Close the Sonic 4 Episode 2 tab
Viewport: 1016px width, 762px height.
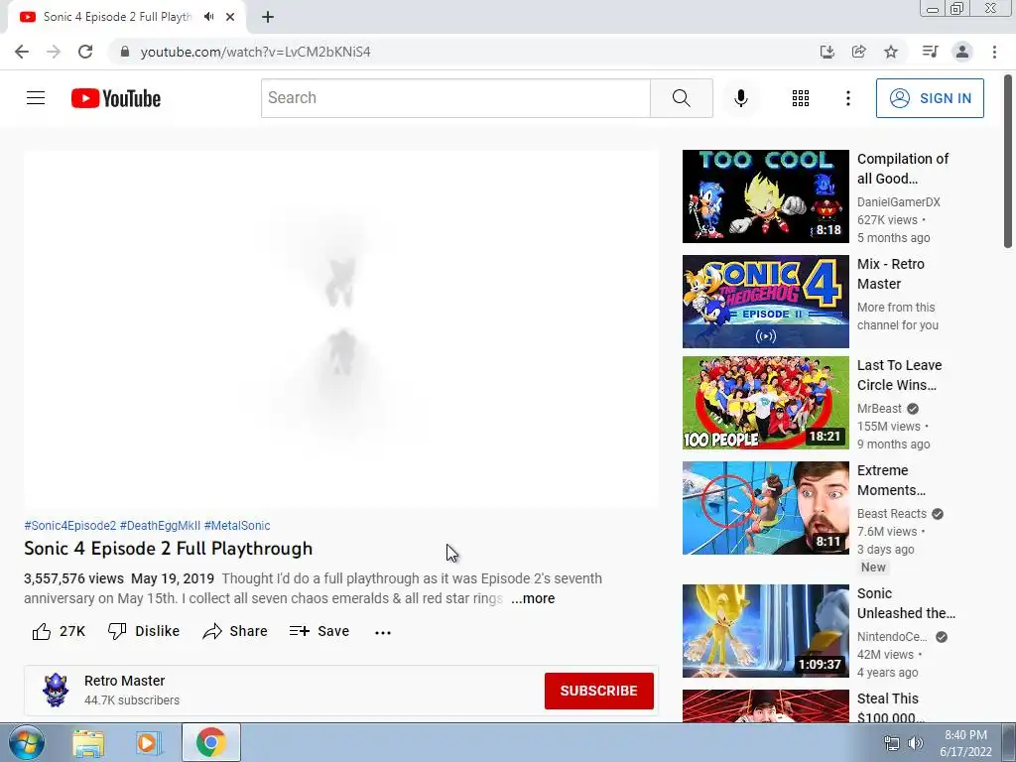(x=230, y=17)
